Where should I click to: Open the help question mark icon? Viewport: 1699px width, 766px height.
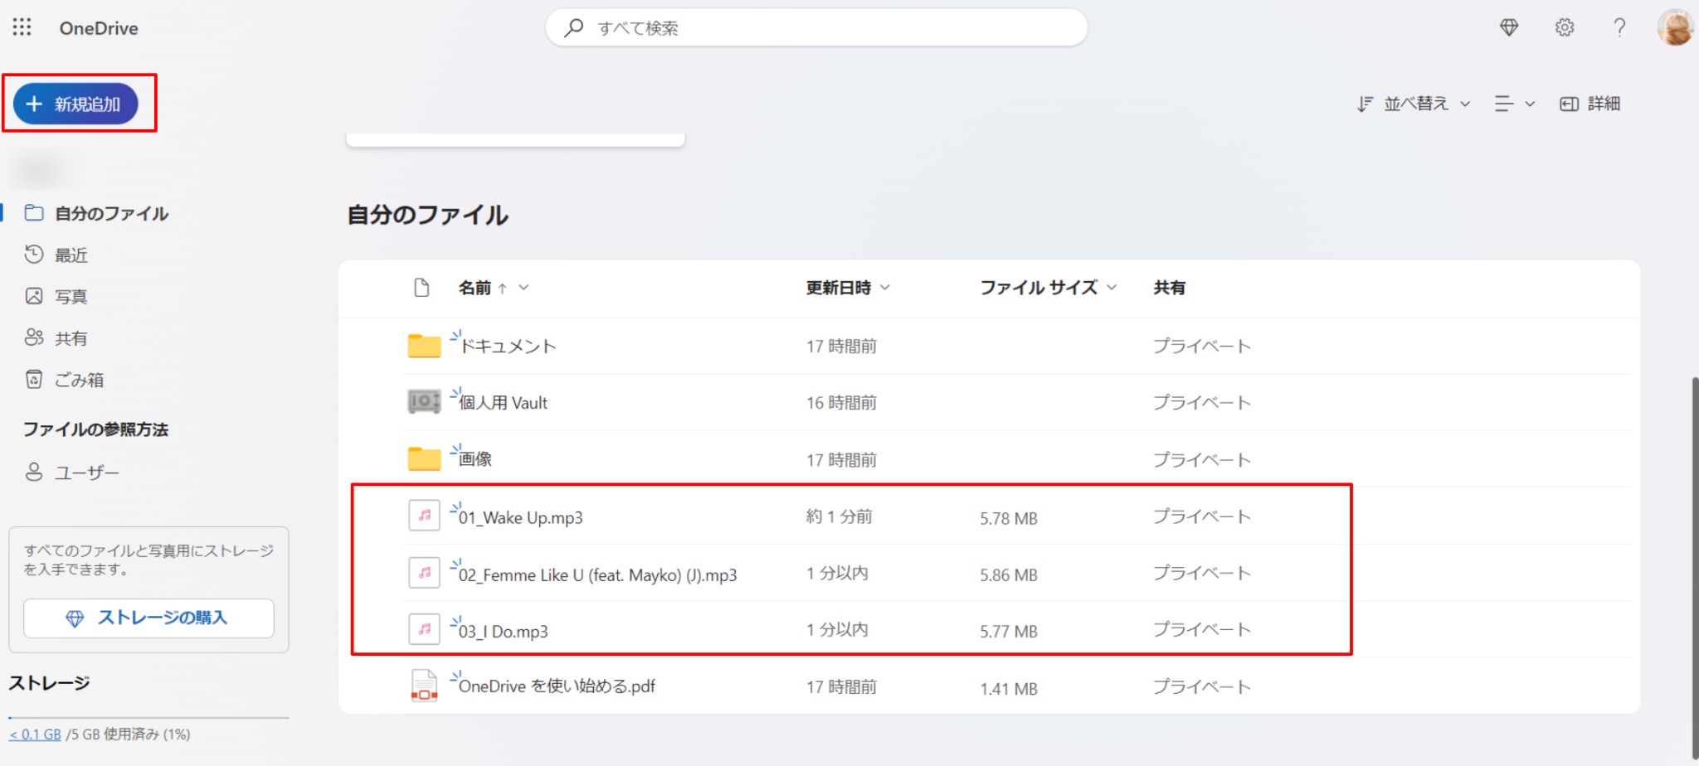pyautogui.click(x=1619, y=27)
